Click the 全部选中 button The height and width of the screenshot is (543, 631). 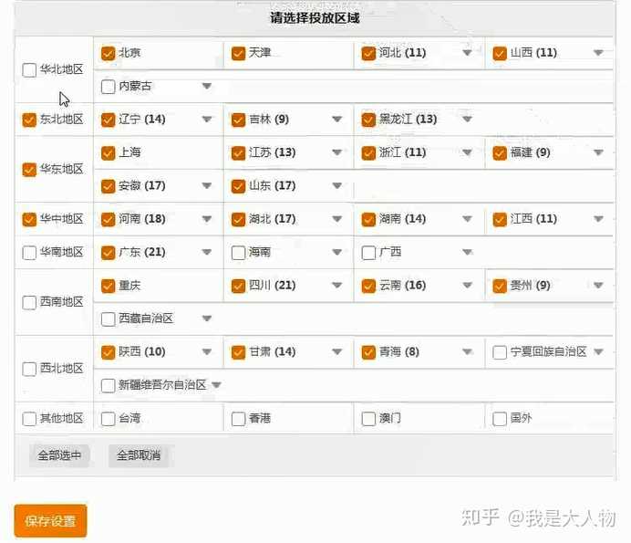pos(59,455)
